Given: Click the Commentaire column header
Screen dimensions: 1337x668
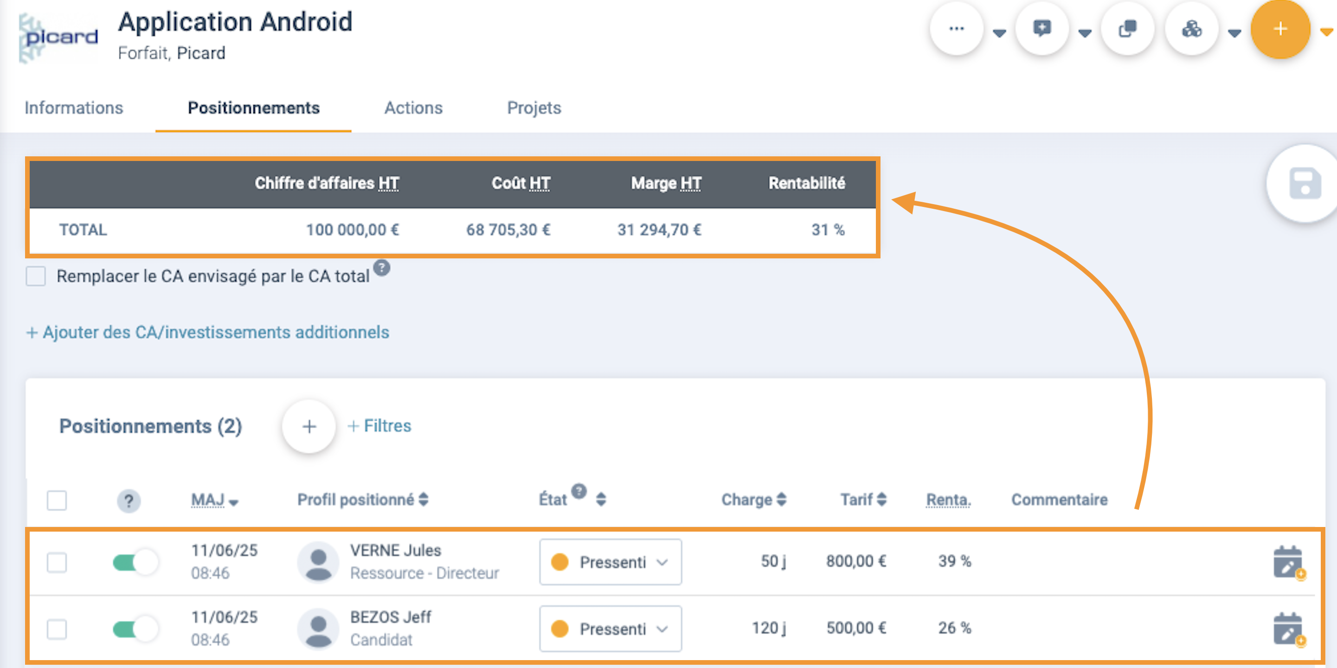Looking at the screenshot, I should pyautogui.click(x=1059, y=500).
